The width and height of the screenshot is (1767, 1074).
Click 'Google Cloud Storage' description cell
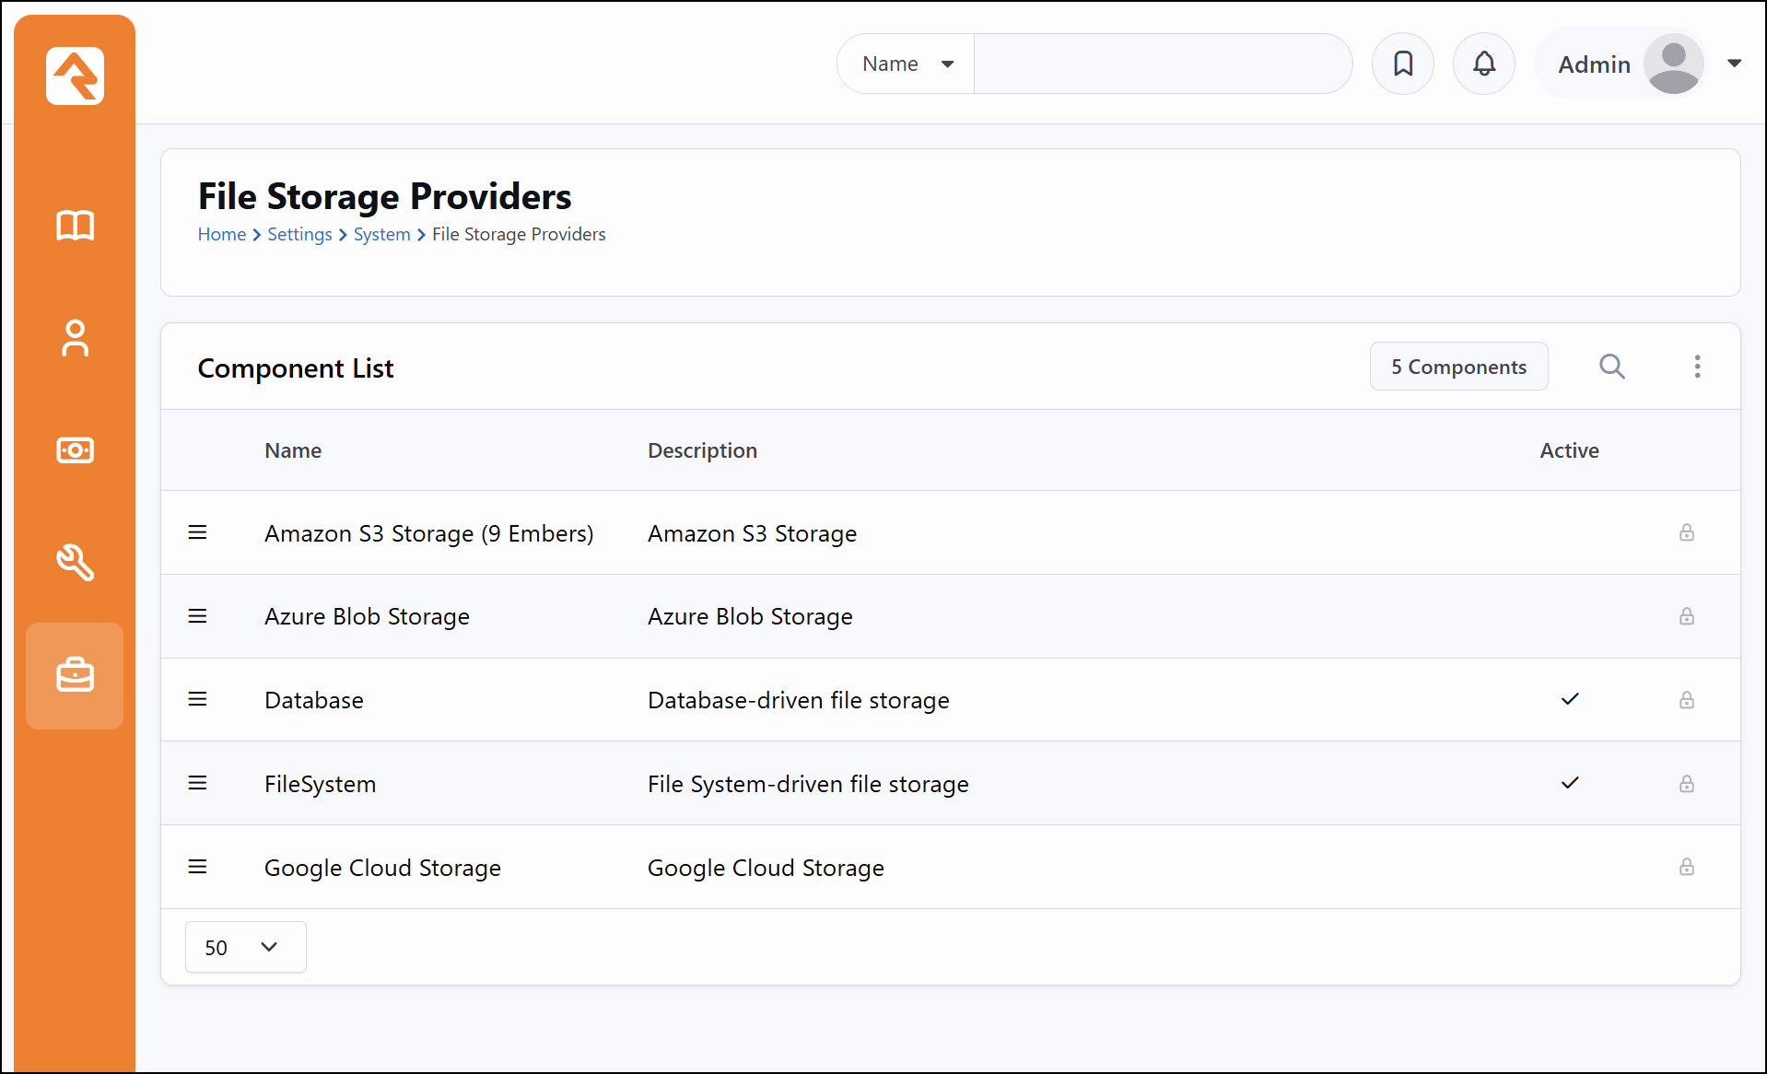[x=766, y=868]
